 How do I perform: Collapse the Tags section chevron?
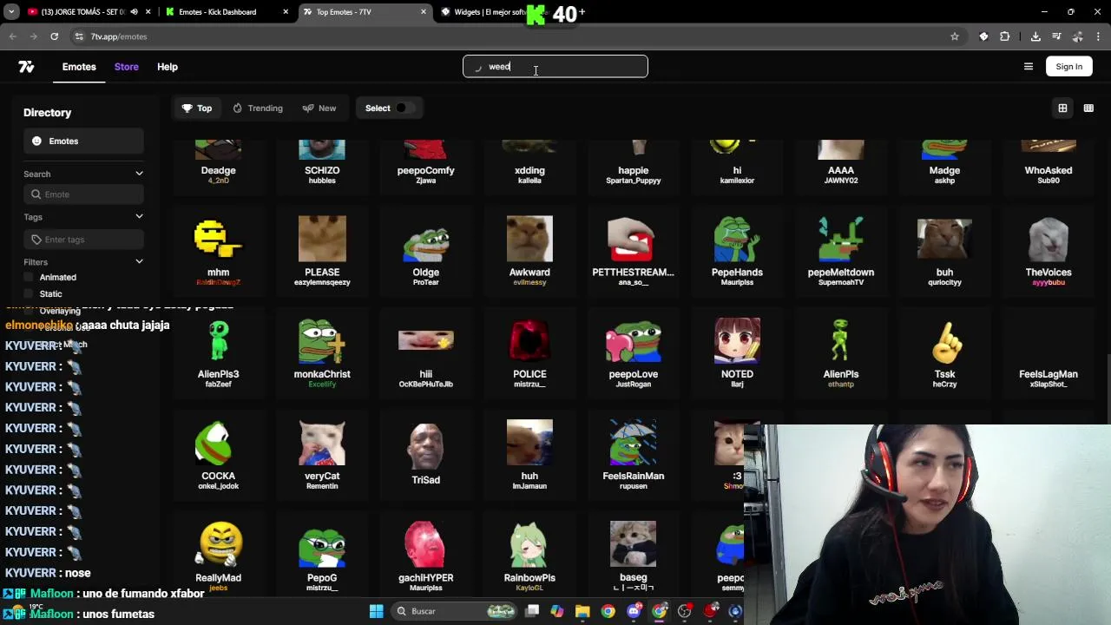pos(139,216)
